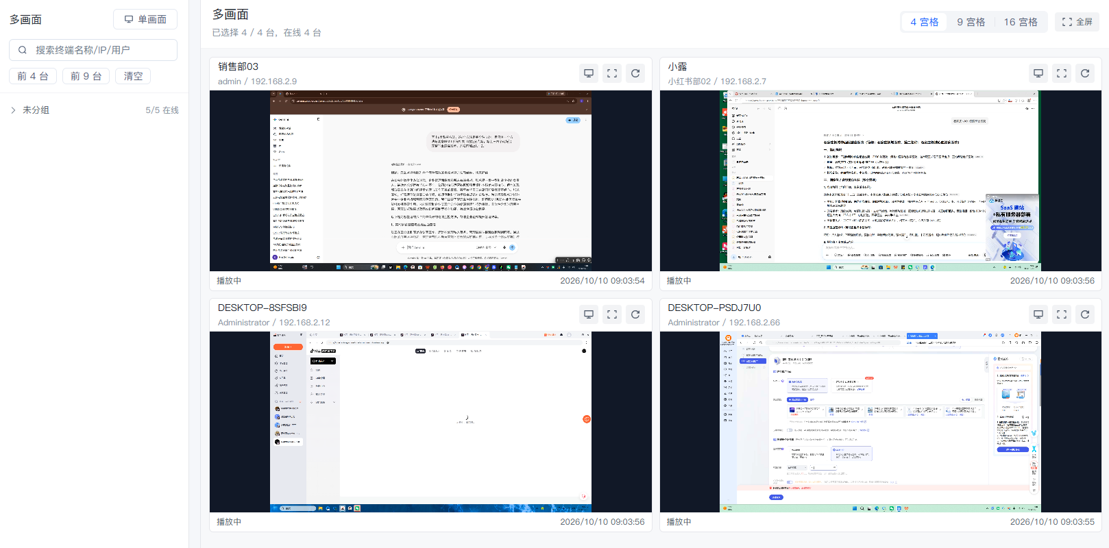
Task: Click the admin / 192.168.2.9 text
Action: 257,82
